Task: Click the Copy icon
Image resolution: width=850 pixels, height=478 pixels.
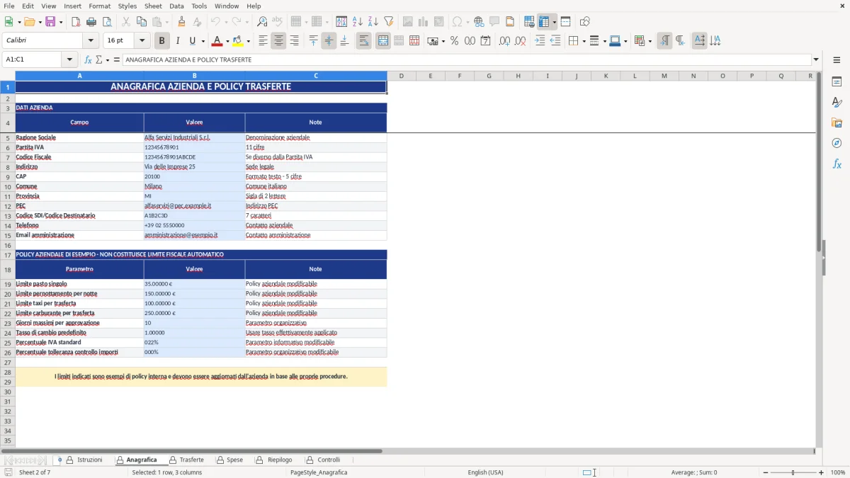Action: [x=141, y=22]
